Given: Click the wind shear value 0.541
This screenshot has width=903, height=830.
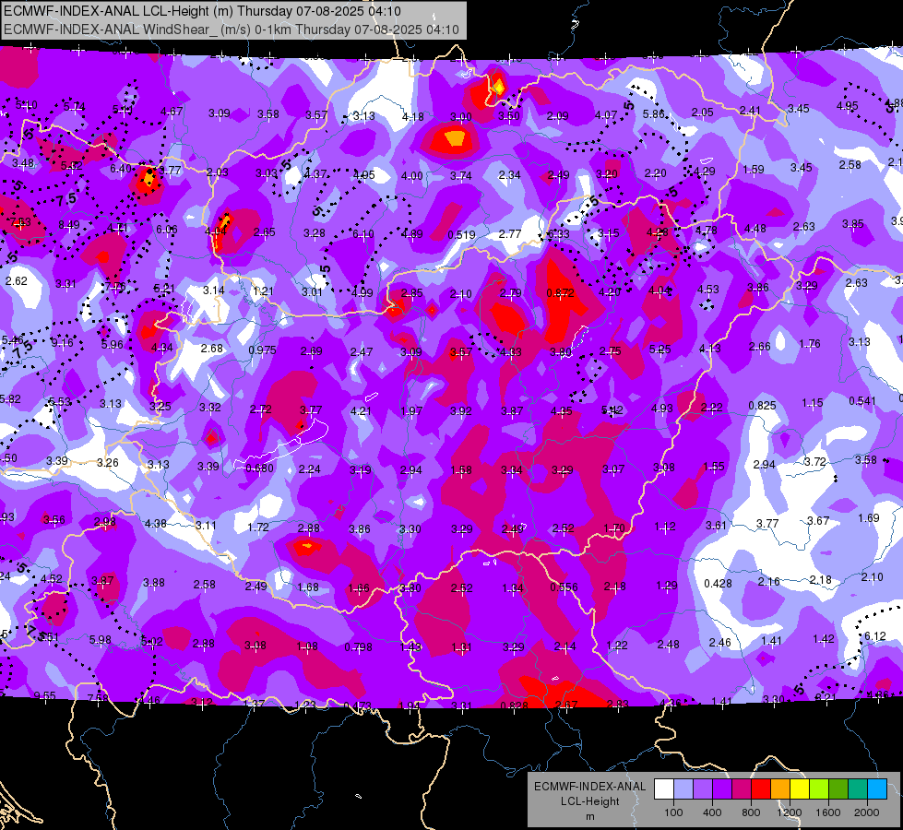Looking at the screenshot, I should pos(862,401).
